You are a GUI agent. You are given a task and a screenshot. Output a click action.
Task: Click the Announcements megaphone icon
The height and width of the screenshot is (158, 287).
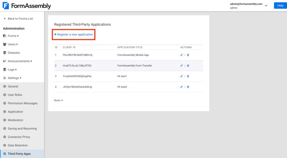(5, 61)
